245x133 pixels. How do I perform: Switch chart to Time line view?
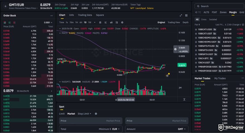click(62, 22)
